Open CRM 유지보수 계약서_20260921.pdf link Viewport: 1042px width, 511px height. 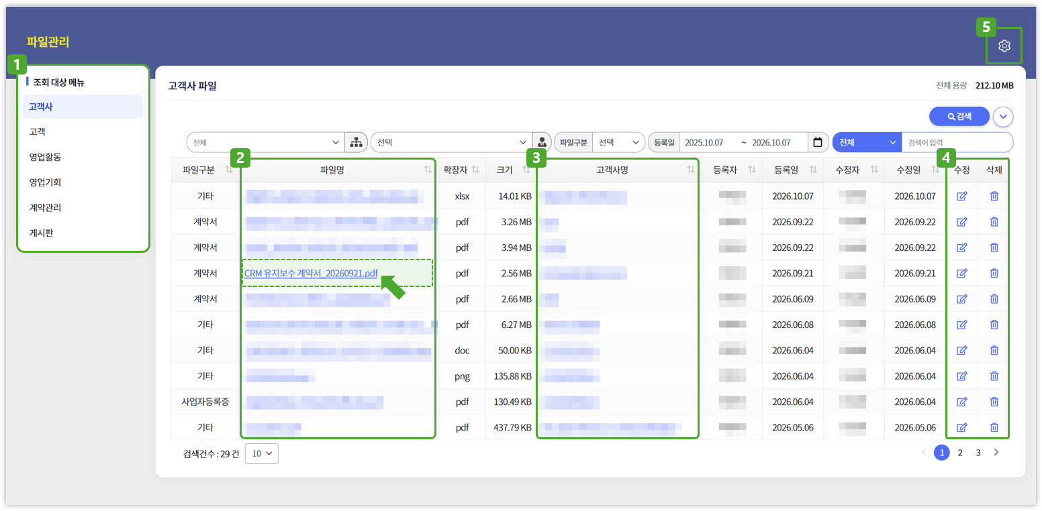(311, 273)
